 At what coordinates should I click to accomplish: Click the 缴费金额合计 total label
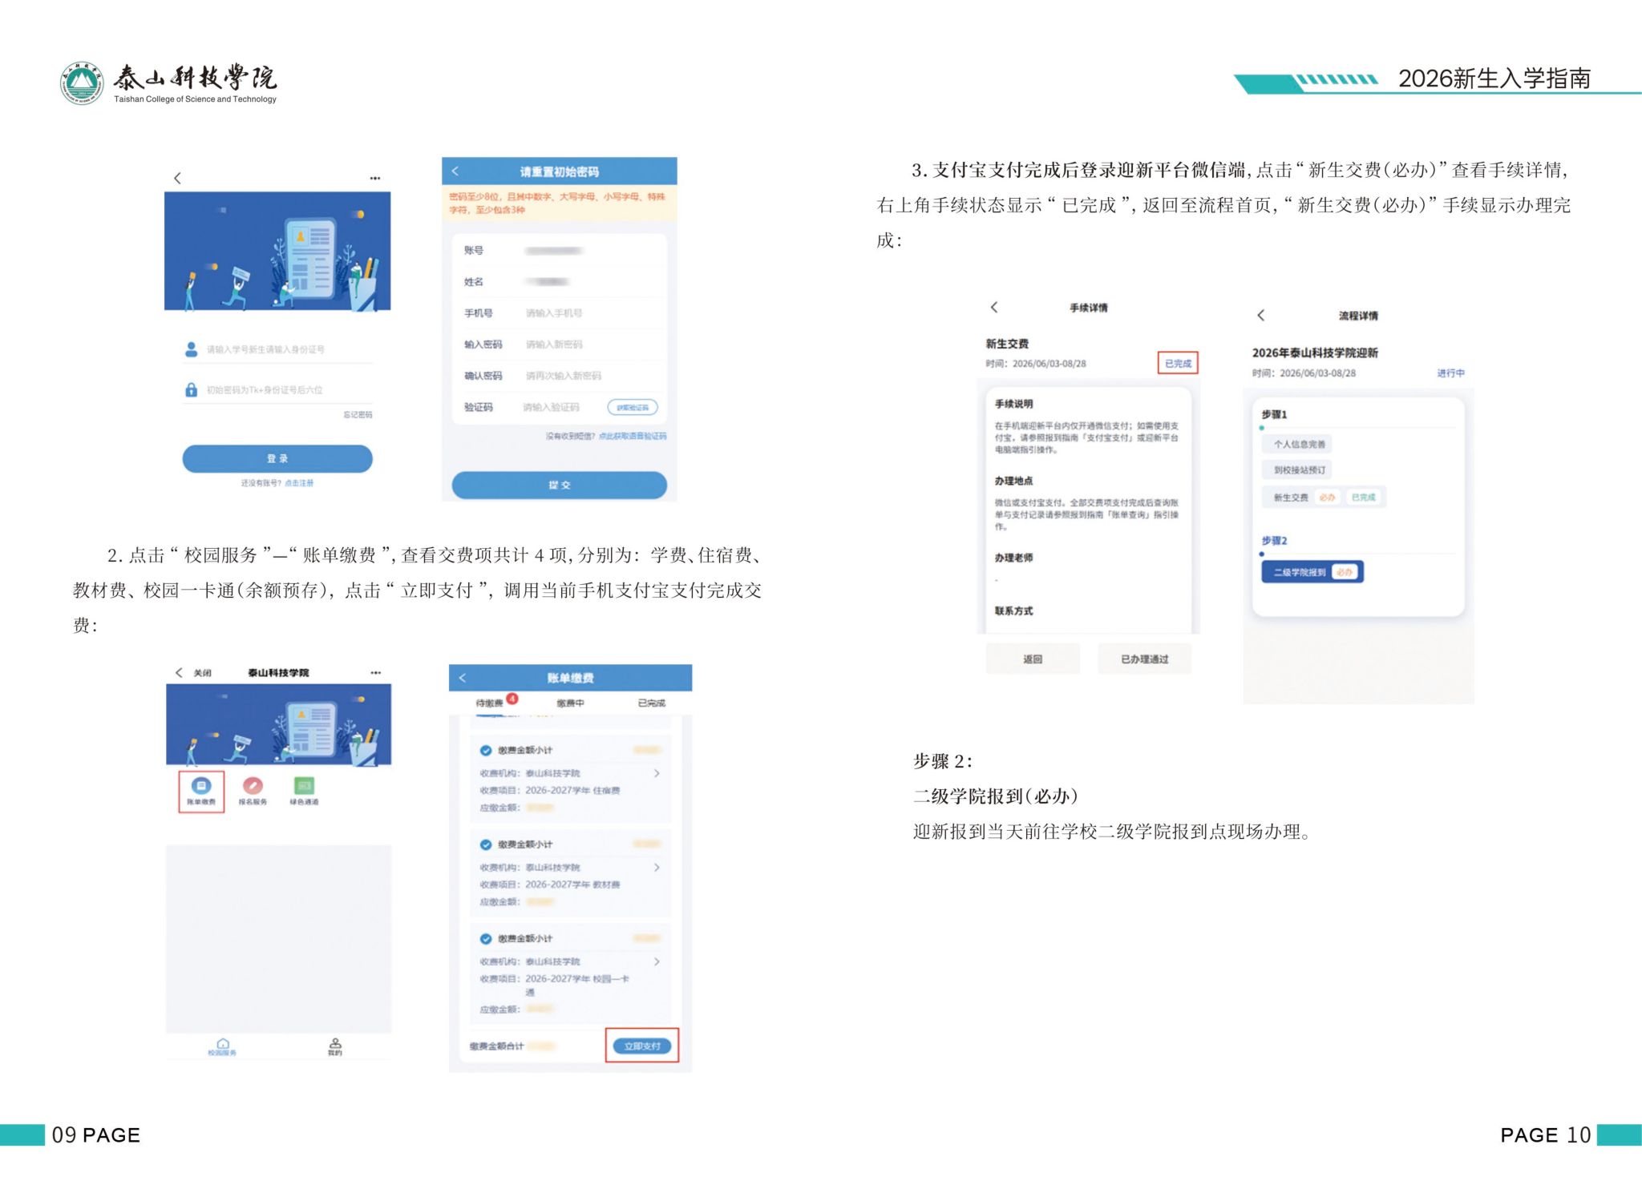[497, 1046]
